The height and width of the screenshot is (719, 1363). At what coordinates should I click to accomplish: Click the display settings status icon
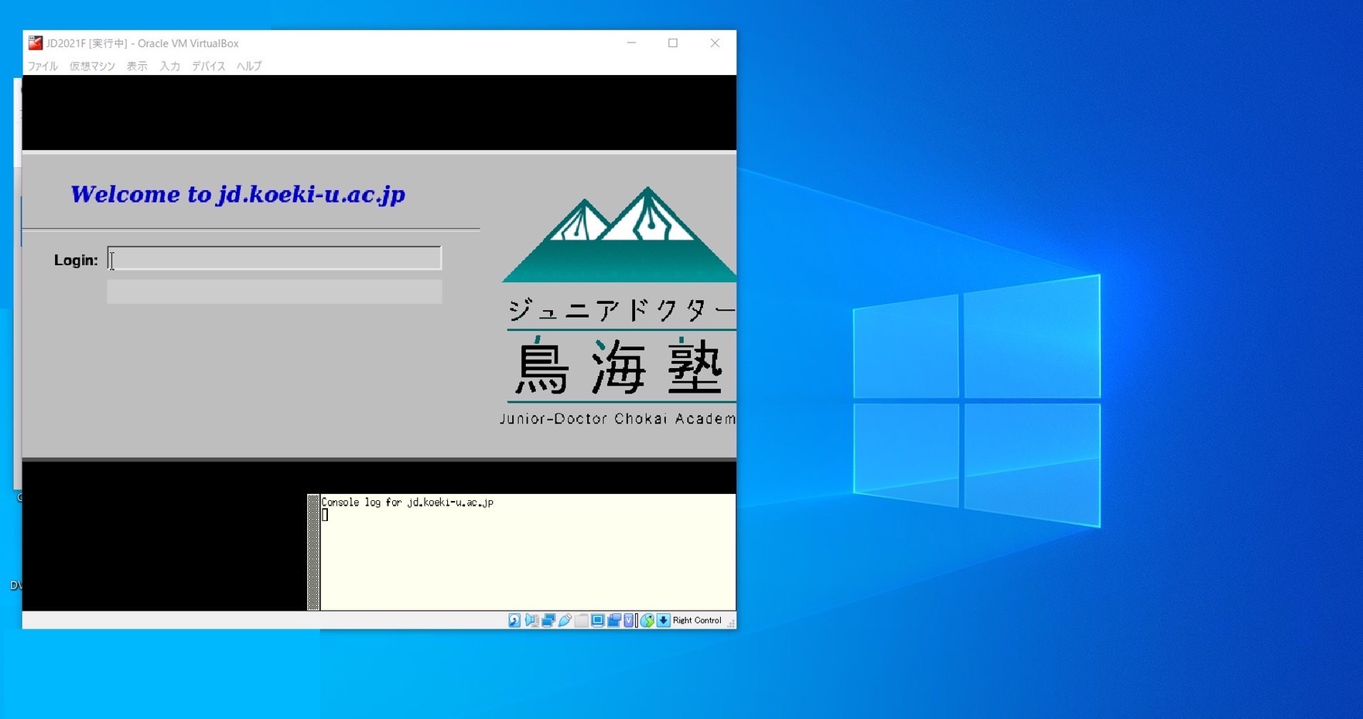[x=597, y=621]
